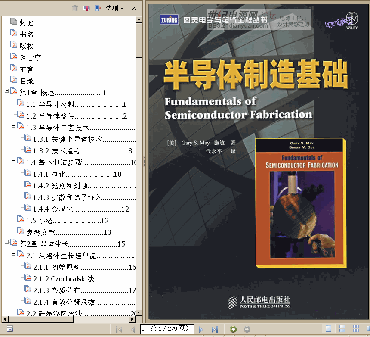Image resolution: width=370 pixels, height=337 pixels.
Task: Open the 书名 bookmark
Action: pos(27,34)
